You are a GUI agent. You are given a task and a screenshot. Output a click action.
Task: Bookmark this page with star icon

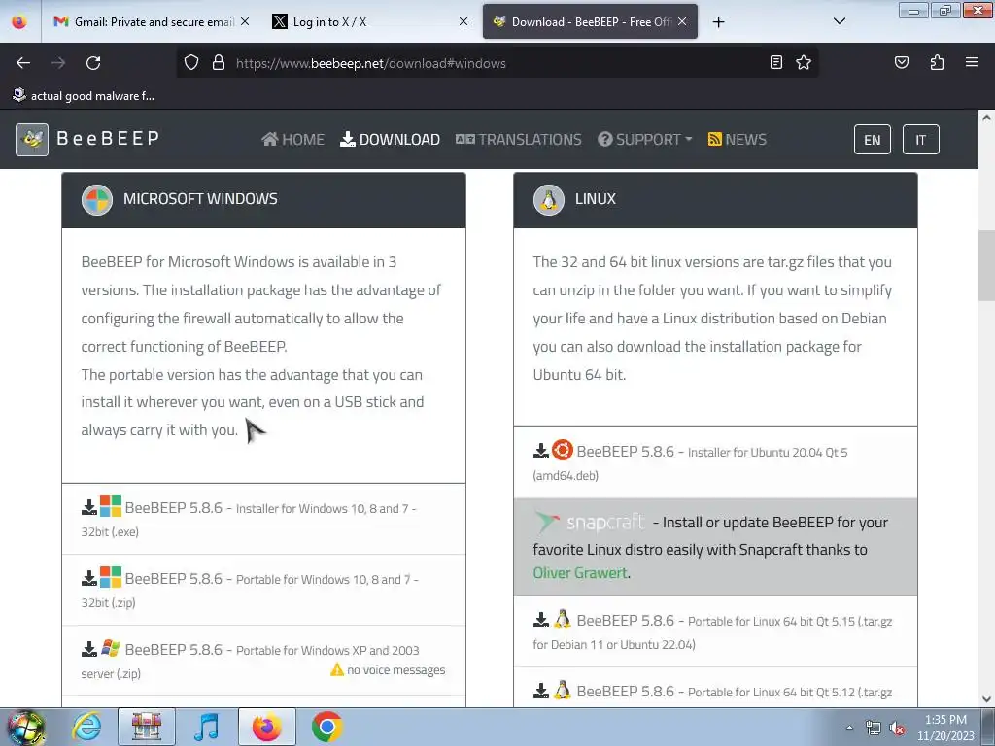pyautogui.click(x=804, y=62)
